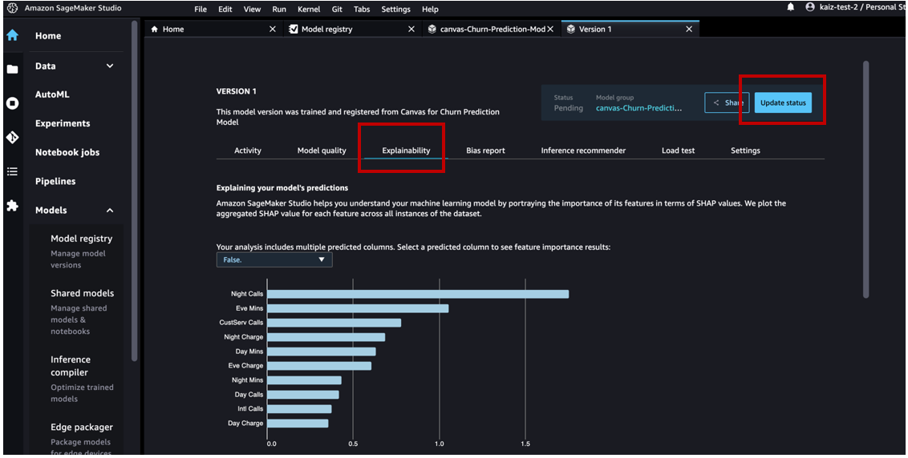Image resolution: width=908 pixels, height=458 pixels.
Task: Click the VERSION 1 heading
Action: click(x=237, y=91)
